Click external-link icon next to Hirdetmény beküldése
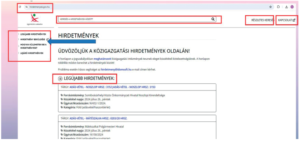 (47, 39)
